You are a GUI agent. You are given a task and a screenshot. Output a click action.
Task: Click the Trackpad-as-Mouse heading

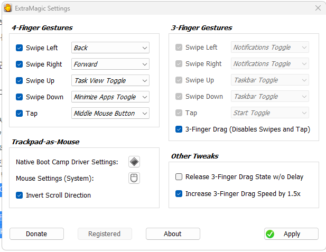click(45, 142)
